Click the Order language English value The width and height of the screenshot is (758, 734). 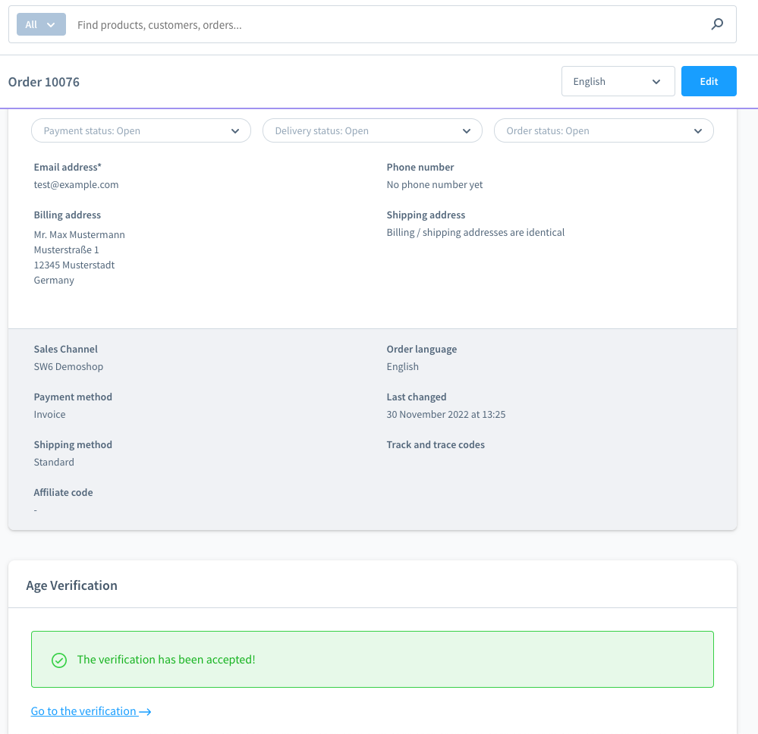[402, 366]
